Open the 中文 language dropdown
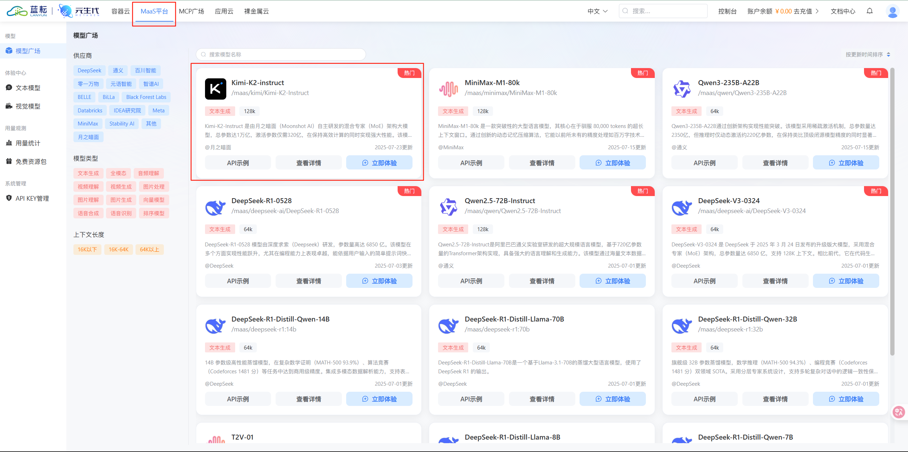 pos(598,11)
